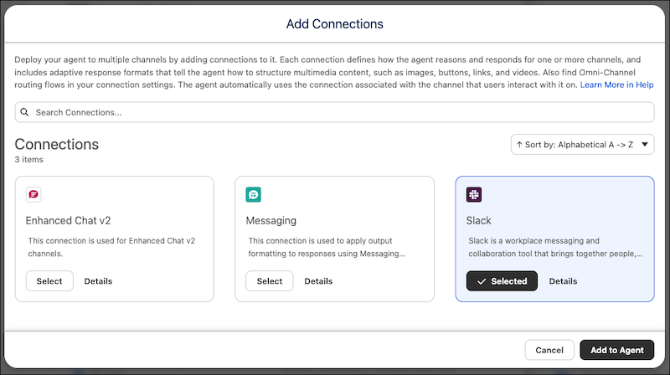
Task: Click the Enhanced Chat v2 description text
Action: pyautogui.click(x=111, y=247)
